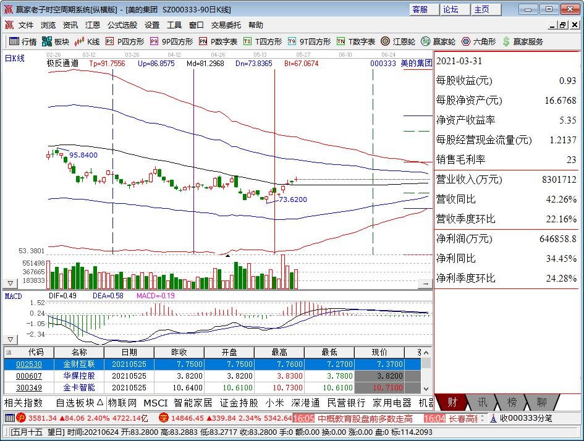The image size is (584, 441).
Task: Sort the list by 代码 column header
Action: tap(29, 352)
